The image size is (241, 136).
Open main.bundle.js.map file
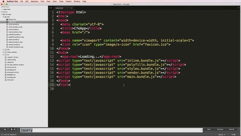click(15, 32)
